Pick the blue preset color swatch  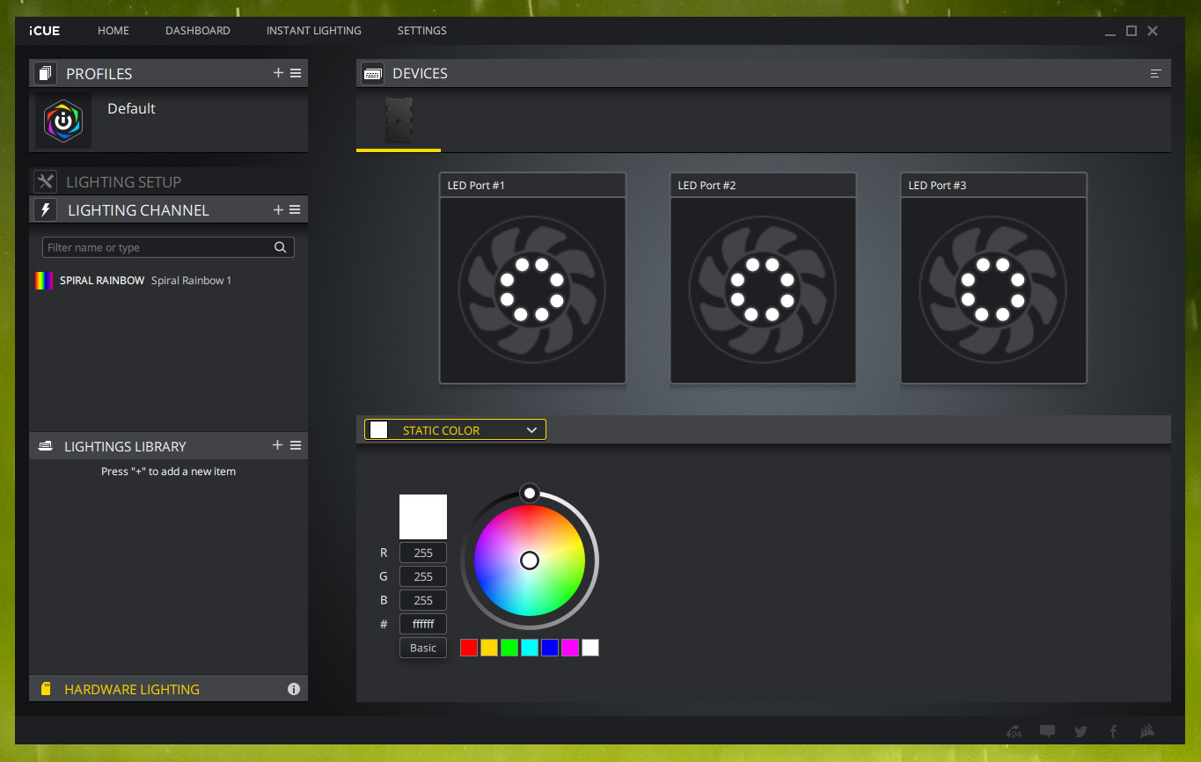tap(550, 648)
